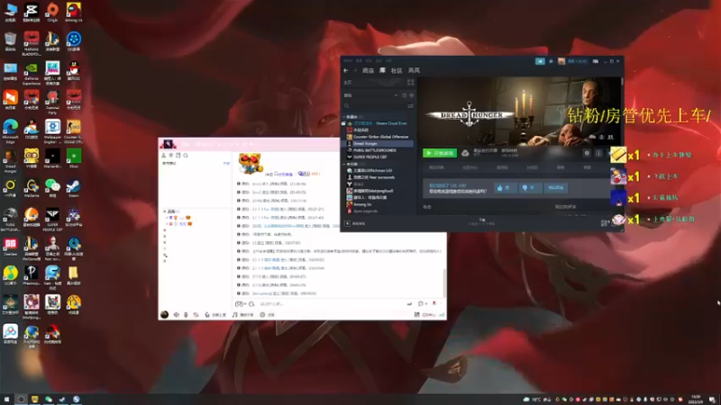Click the review later button in Steam
Screen dimensions: 721x405
pos(555,188)
